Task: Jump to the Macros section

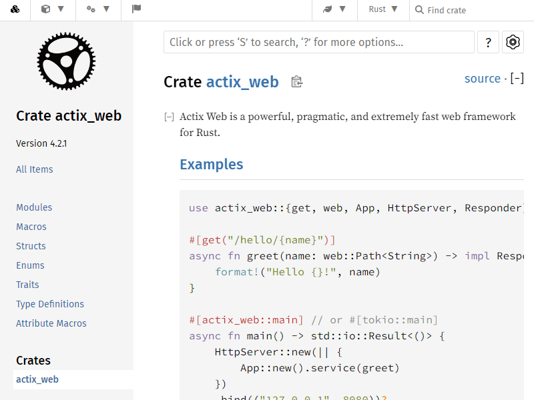Action: click(31, 227)
